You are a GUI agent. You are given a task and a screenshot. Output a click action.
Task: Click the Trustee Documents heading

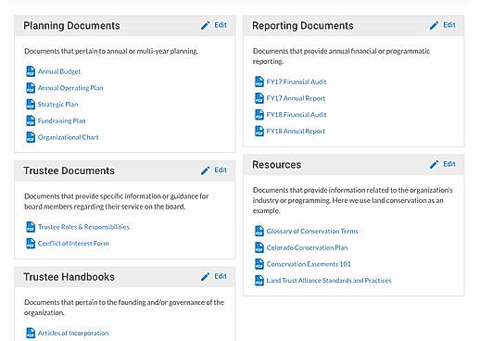click(69, 170)
